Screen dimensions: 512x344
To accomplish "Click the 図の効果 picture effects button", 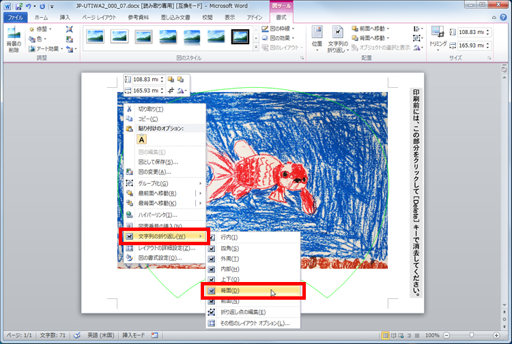I will 278,38.
